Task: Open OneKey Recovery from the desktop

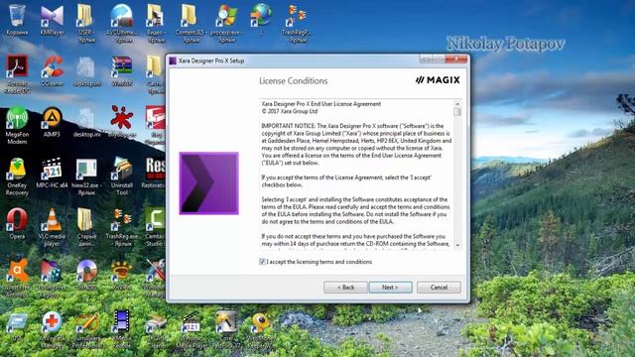Action: 17,177
